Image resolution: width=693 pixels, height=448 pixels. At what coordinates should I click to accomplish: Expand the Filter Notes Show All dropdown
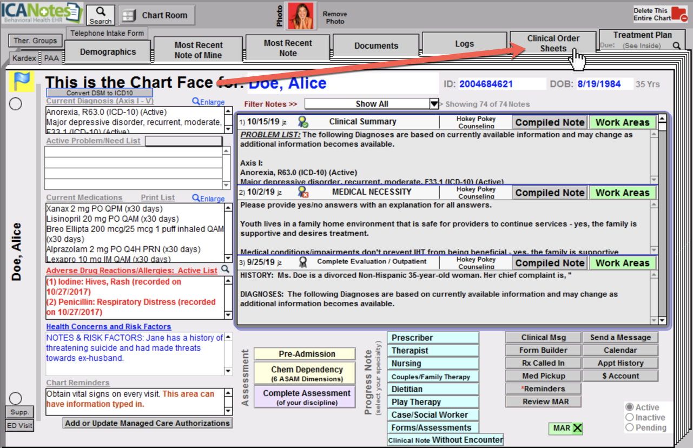pyautogui.click(x=433, y=104)
